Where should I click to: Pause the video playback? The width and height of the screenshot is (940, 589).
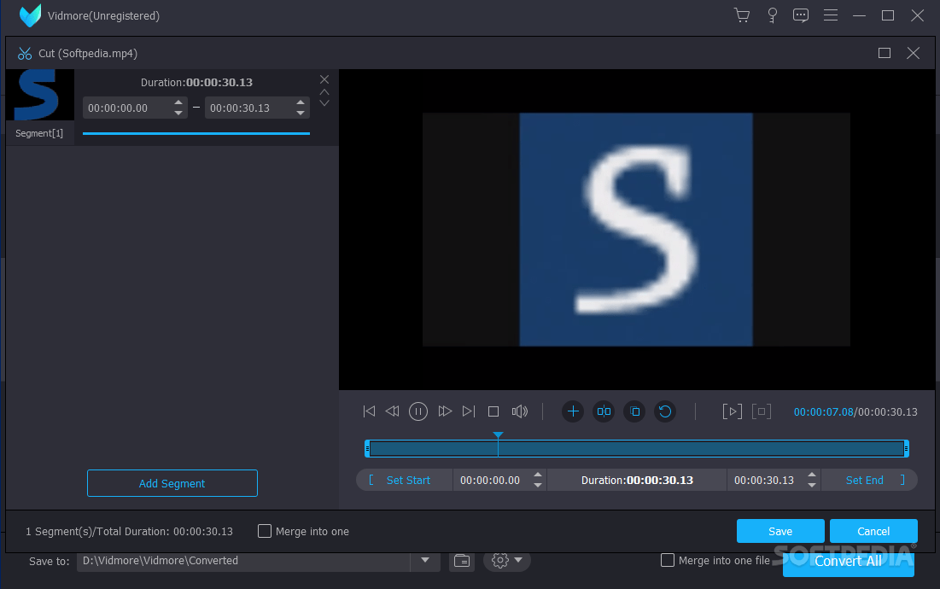pyautogui.click(x=417, y=411)
